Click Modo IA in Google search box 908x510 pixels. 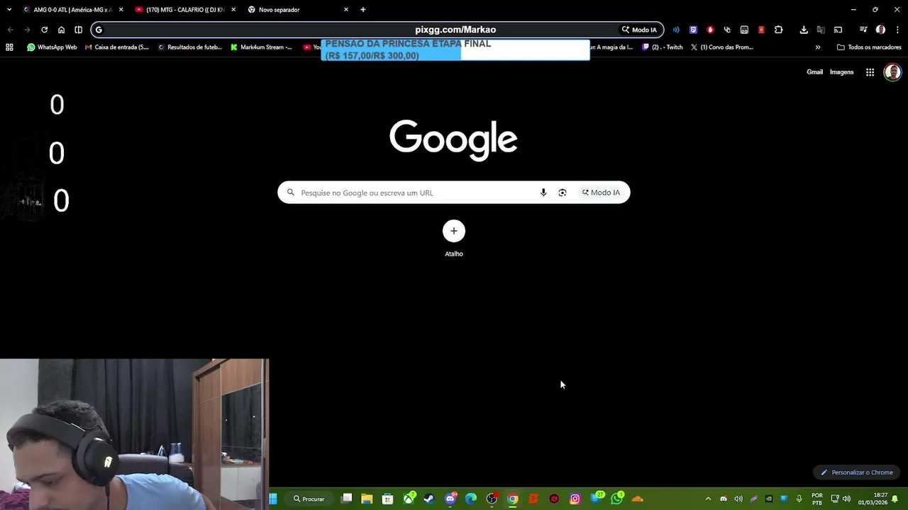pos(601,193)
